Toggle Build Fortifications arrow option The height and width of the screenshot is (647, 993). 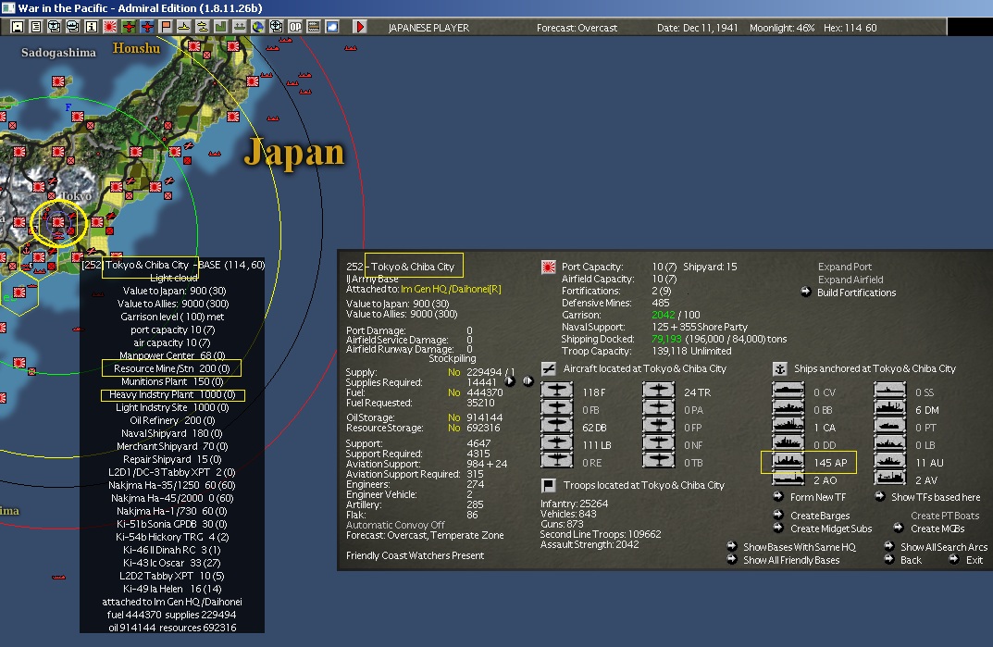(x=805, y=292)
